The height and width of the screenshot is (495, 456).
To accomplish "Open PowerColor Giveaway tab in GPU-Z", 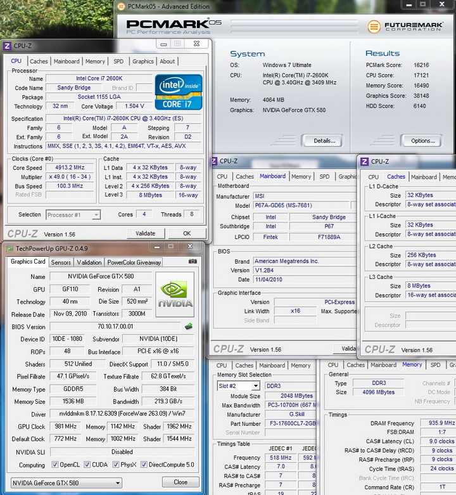I will point(134,262).
